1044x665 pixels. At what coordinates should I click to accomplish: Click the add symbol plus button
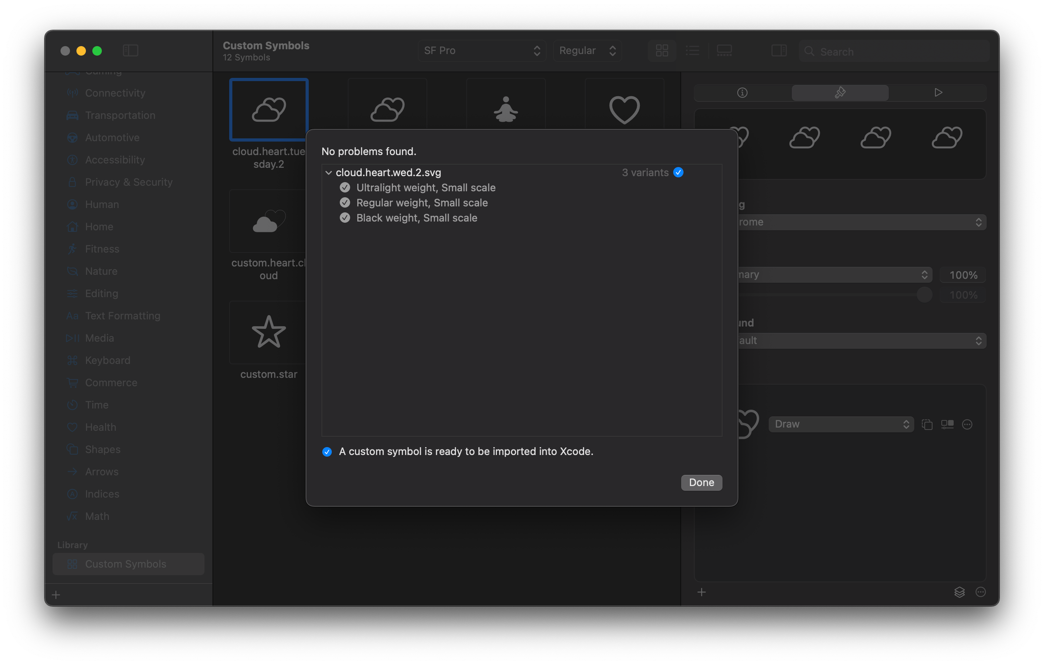(x=56, y=595)
